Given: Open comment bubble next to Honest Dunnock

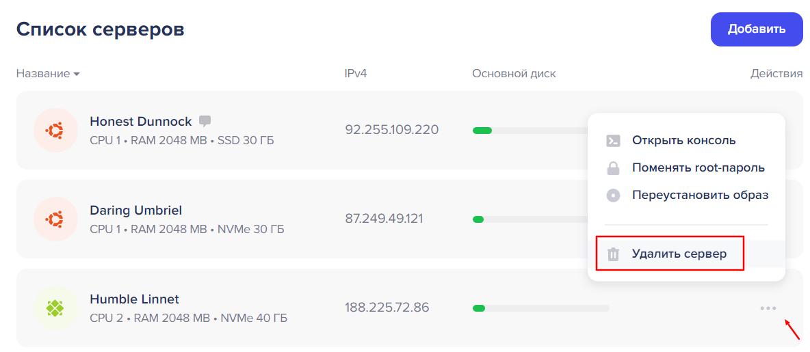Looking at the screenshot, I should tap(205, 121).
